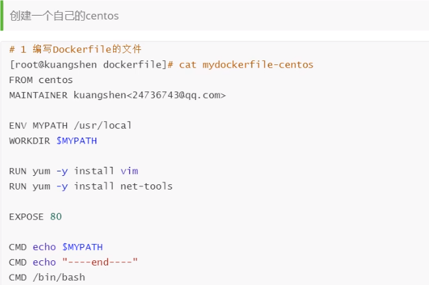This screenshot has height=285, width=429.
Task: Click the port number "80"
Action: point(56,217)
